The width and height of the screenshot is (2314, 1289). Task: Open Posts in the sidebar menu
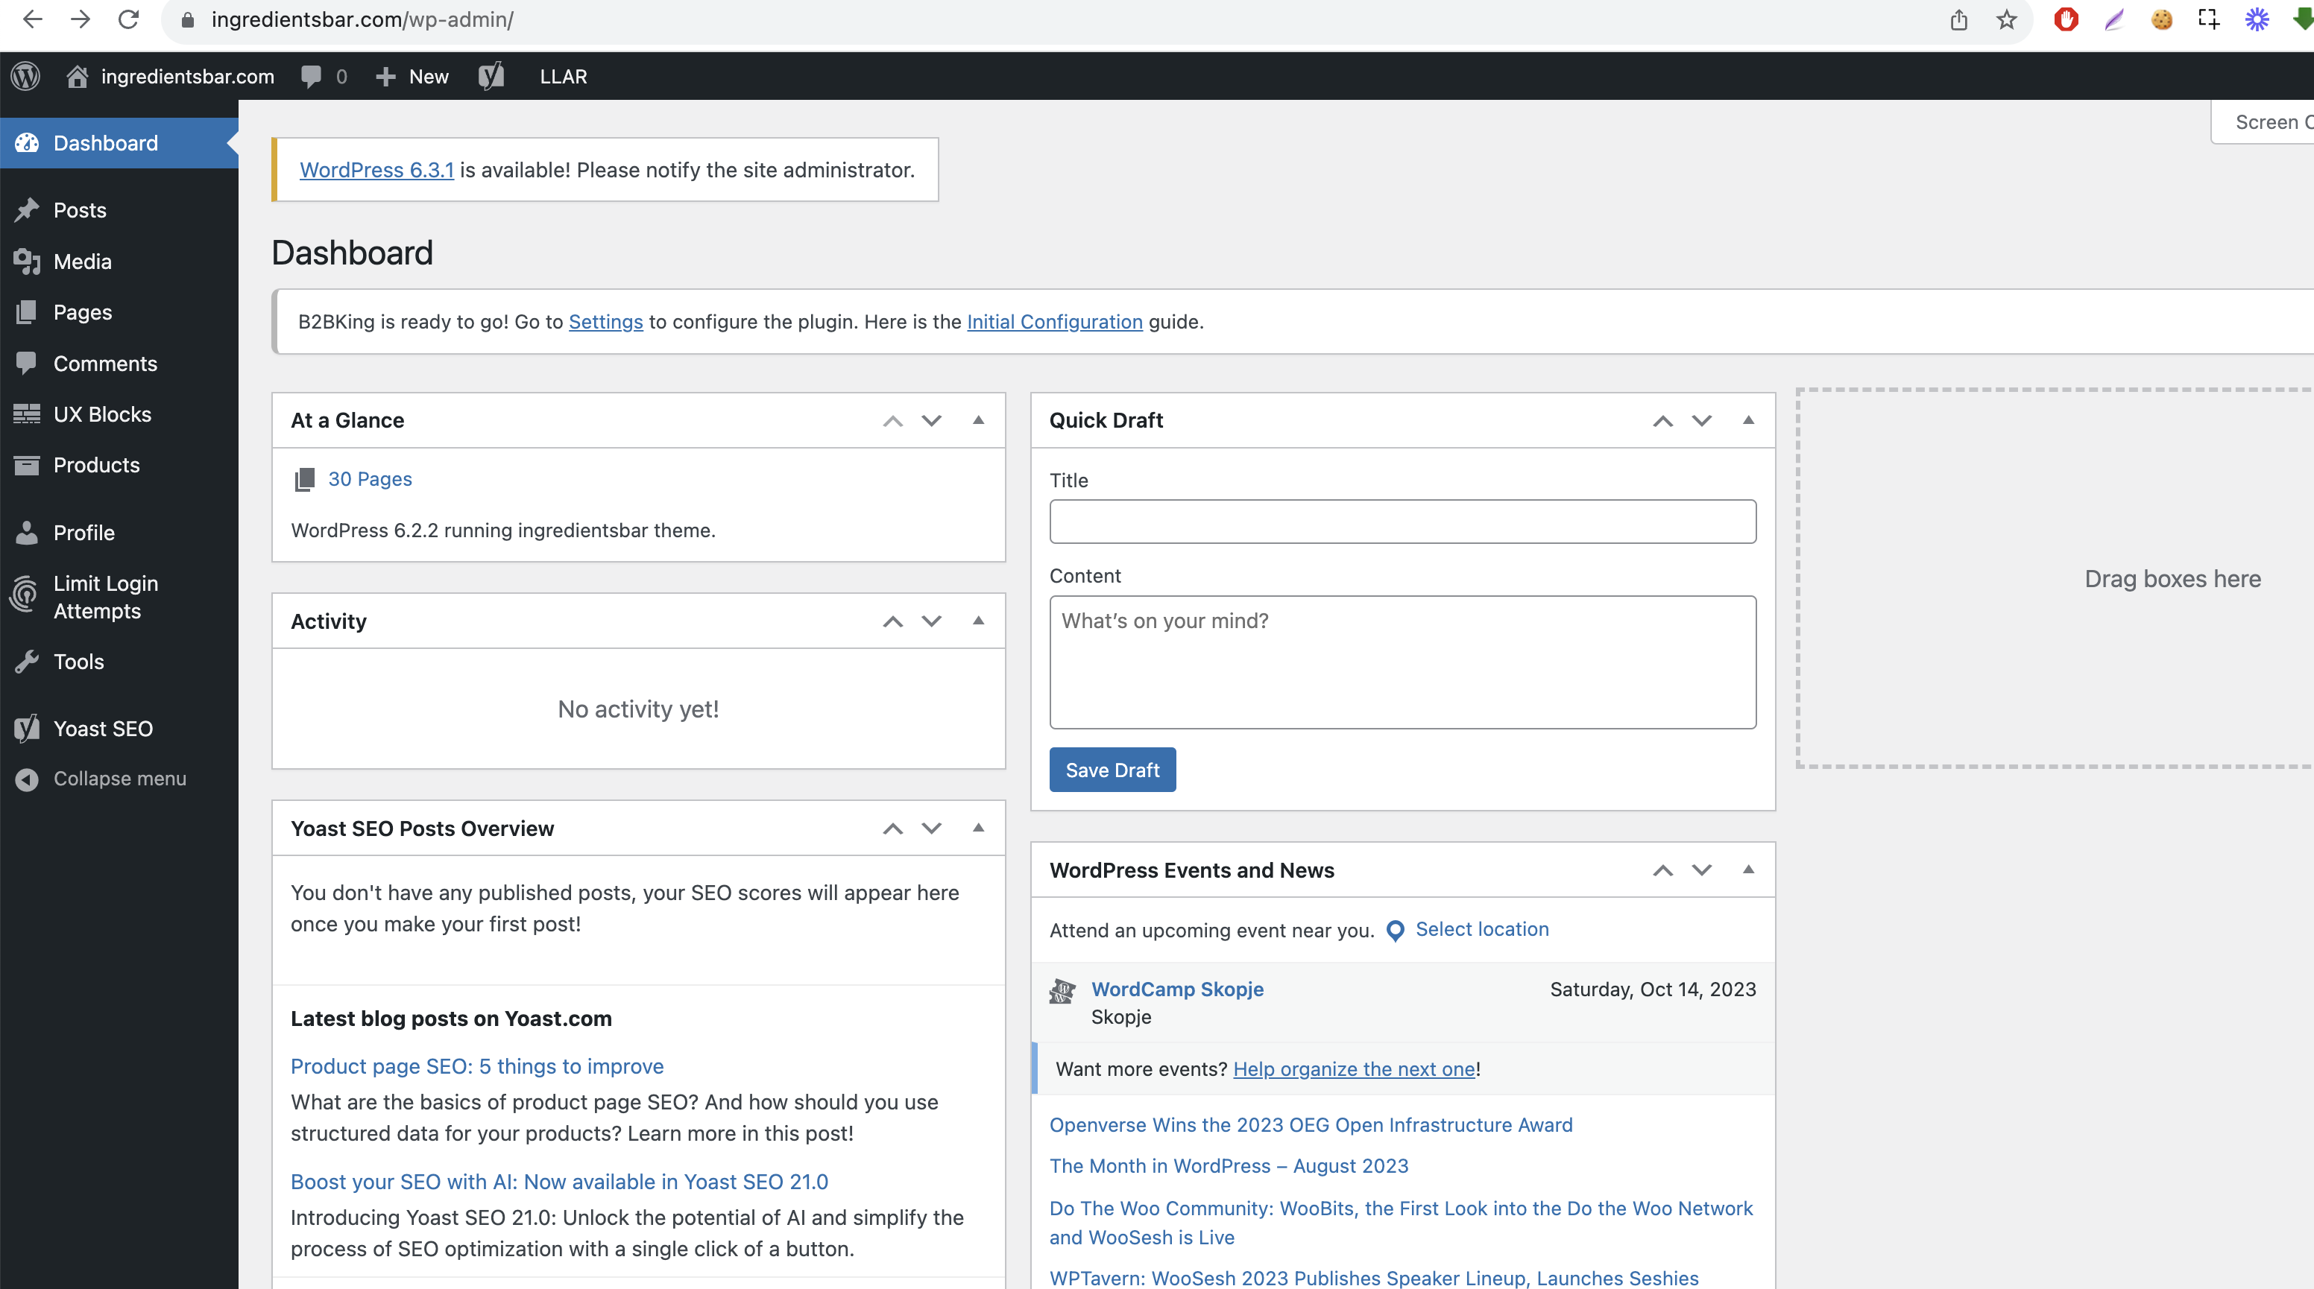coord(119,210)
